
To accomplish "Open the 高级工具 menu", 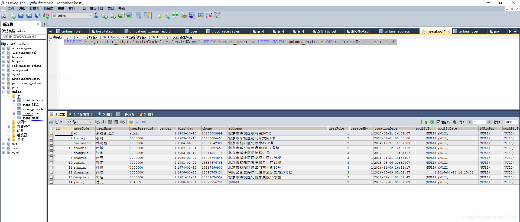I will [x=96, y=9].
